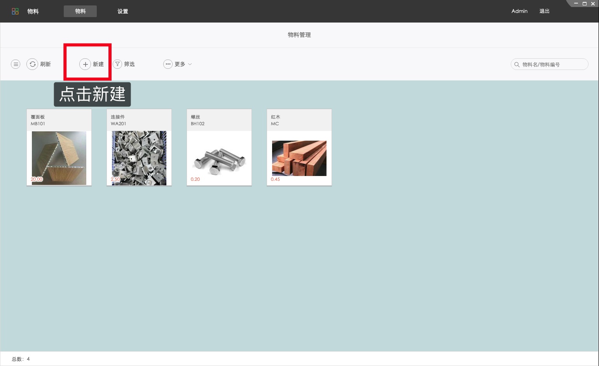Open the funnel filter icon
Viewport: 599px width, 366px height.
coord(117,64)
